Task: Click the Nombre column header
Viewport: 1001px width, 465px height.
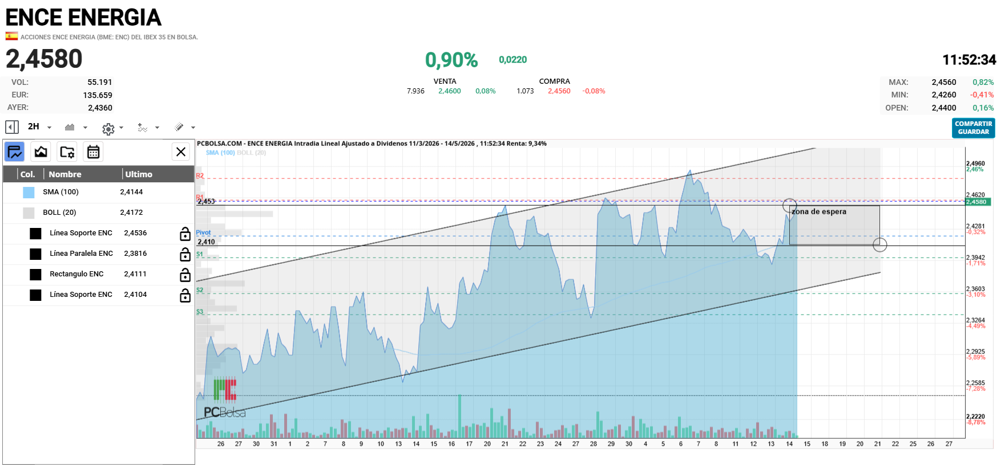Action: click(65, 174)
